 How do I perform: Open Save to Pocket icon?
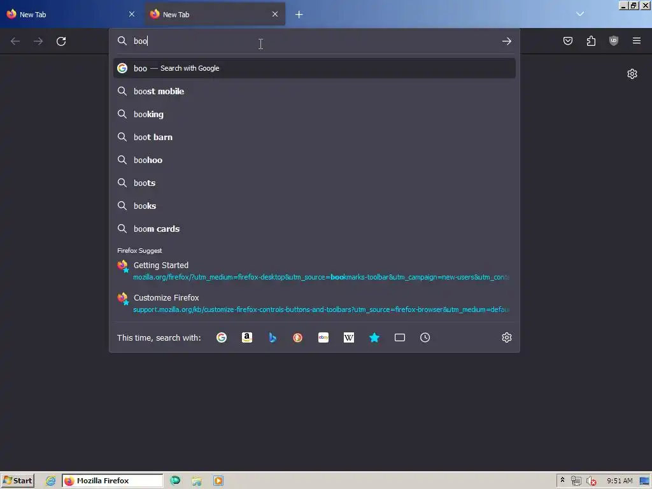[568, 41]
